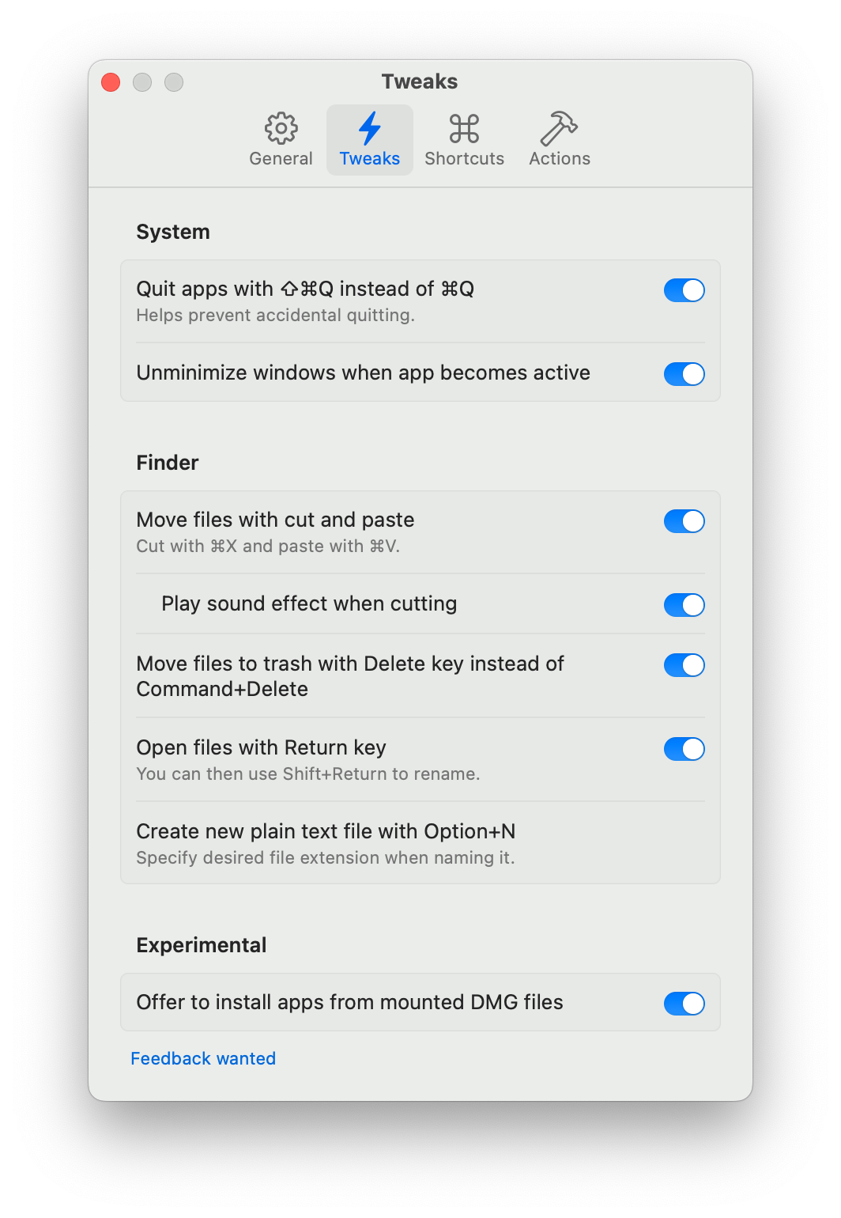Click the Experimental section heading
The image size is (841, 1218).
[x=202, y=945]
